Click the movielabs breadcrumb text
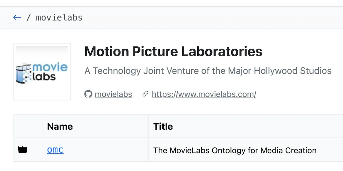 point(59,18)
